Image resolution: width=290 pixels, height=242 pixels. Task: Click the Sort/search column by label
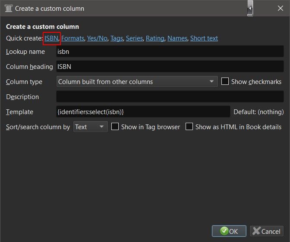[x=38, y=127]
